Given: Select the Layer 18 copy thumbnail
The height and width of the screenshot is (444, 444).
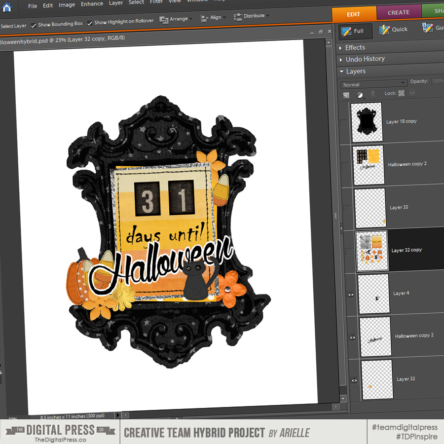Looking at the screenshot, I should [367, 122].
